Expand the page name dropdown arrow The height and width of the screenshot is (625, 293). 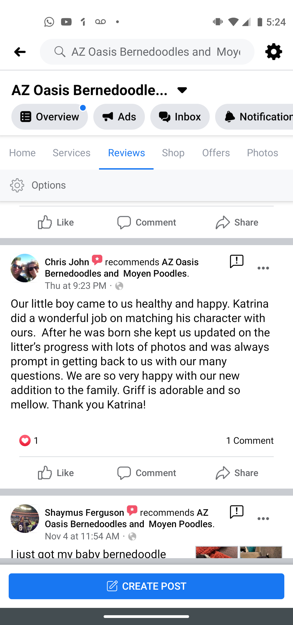click(x=182, y=90)
